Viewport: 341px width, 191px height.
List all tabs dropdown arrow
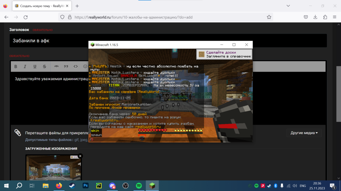(x=288, y=6)
